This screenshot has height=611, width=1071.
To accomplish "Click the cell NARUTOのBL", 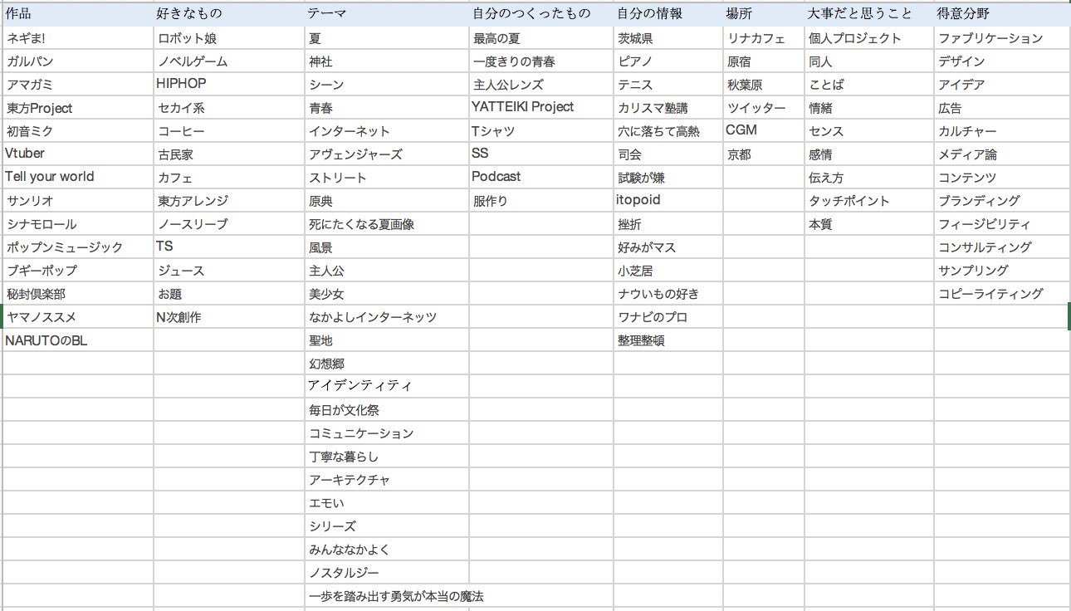I will pos(78,340).
